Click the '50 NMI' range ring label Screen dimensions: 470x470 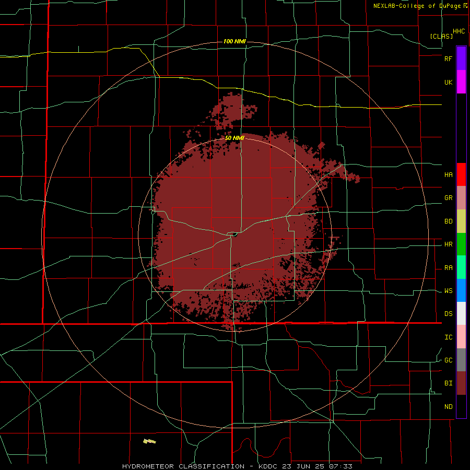point(234,138)
